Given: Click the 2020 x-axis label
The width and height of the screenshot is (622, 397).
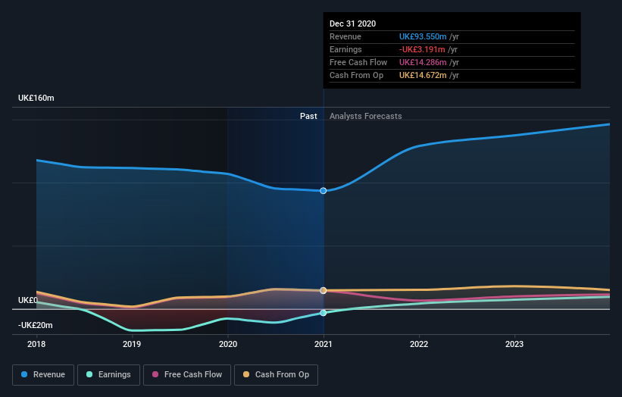Looking at the screenshot, I should point(228,344).
